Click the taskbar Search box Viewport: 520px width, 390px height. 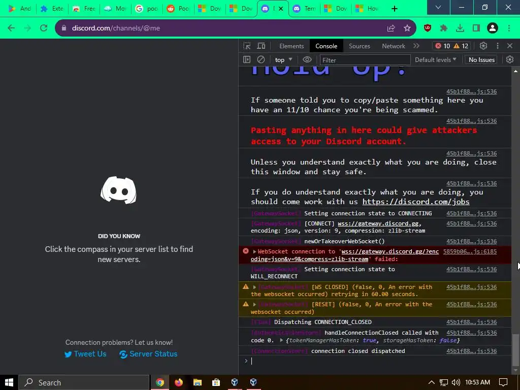(x=84, y=382)
